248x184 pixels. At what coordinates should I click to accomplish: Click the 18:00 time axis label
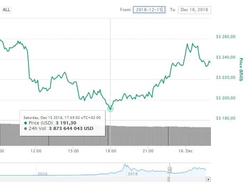(x=111, y=151)
